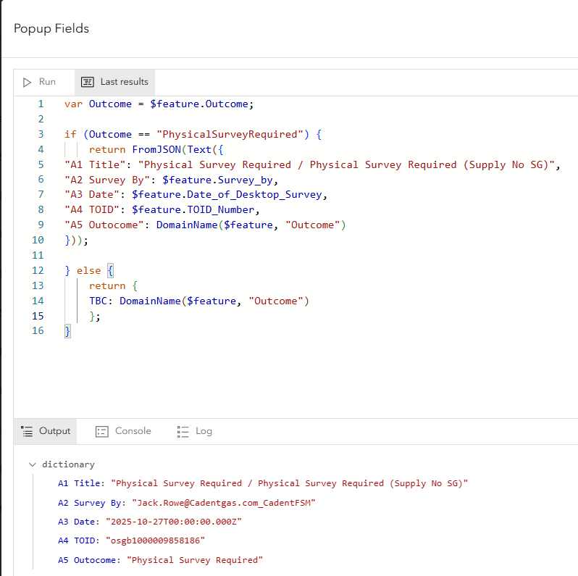Viewport: 578px width, 576px height.
Task: Click TBC key on line 14
Action: (x=98, y=301)
